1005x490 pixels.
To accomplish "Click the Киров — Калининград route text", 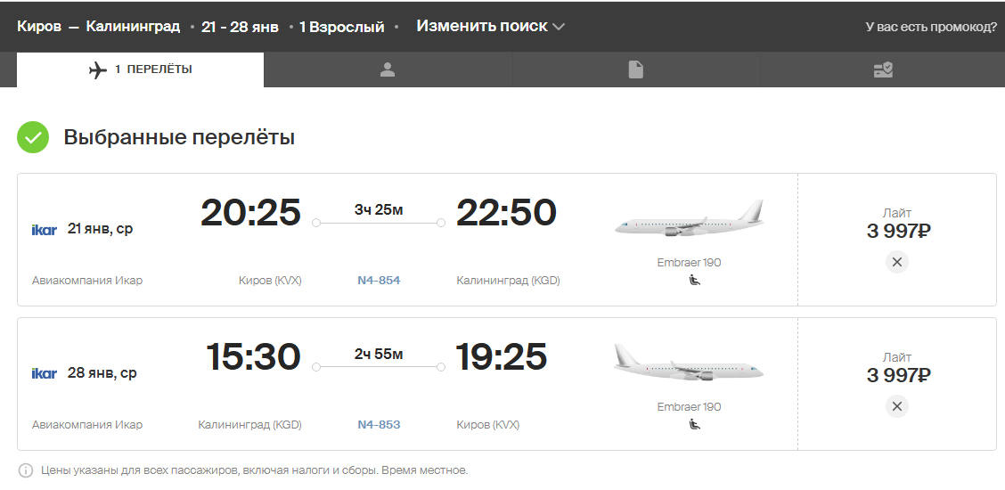I will (x=98, y=26).
